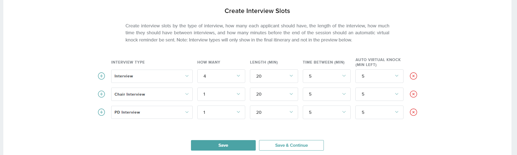Open the PD Interview type dropdown
The image size is (517, 155).
152,112
